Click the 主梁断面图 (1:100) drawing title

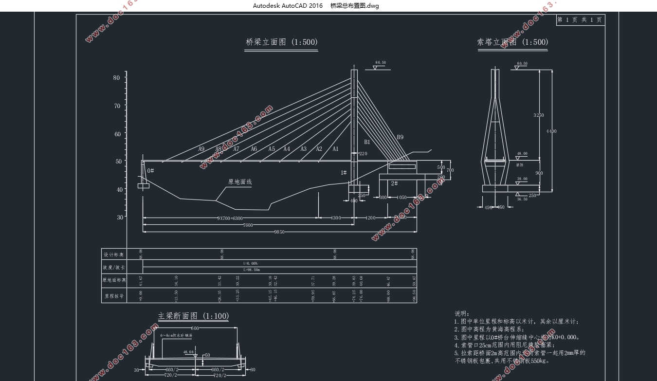click(x=193, y=316)
